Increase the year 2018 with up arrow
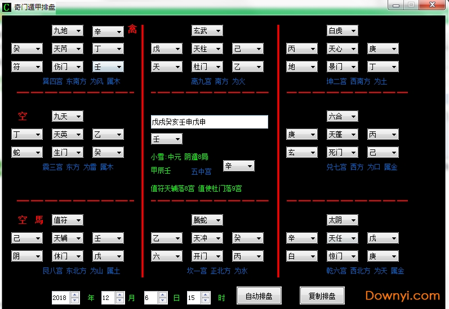449x309 pixels. tap(75, 295)
